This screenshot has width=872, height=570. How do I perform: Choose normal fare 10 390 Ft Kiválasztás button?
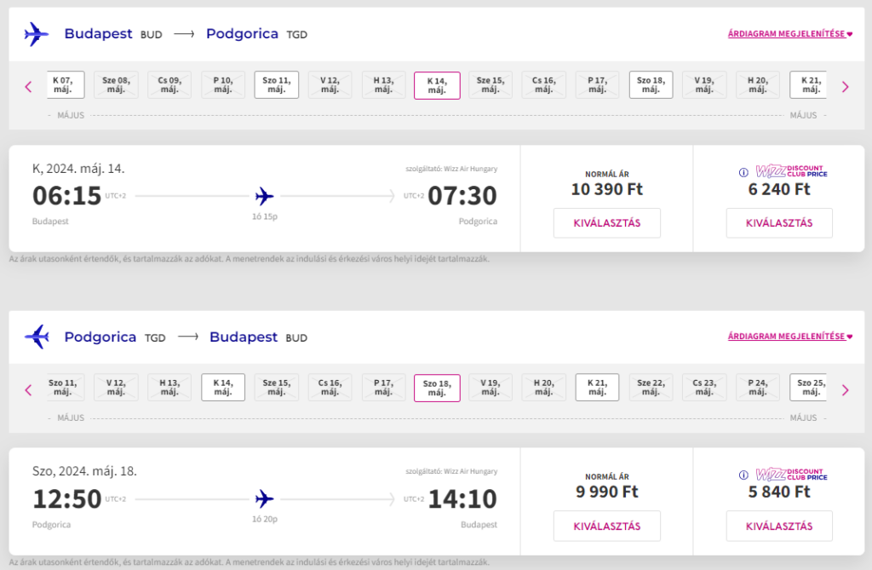[x=606, y=223]
